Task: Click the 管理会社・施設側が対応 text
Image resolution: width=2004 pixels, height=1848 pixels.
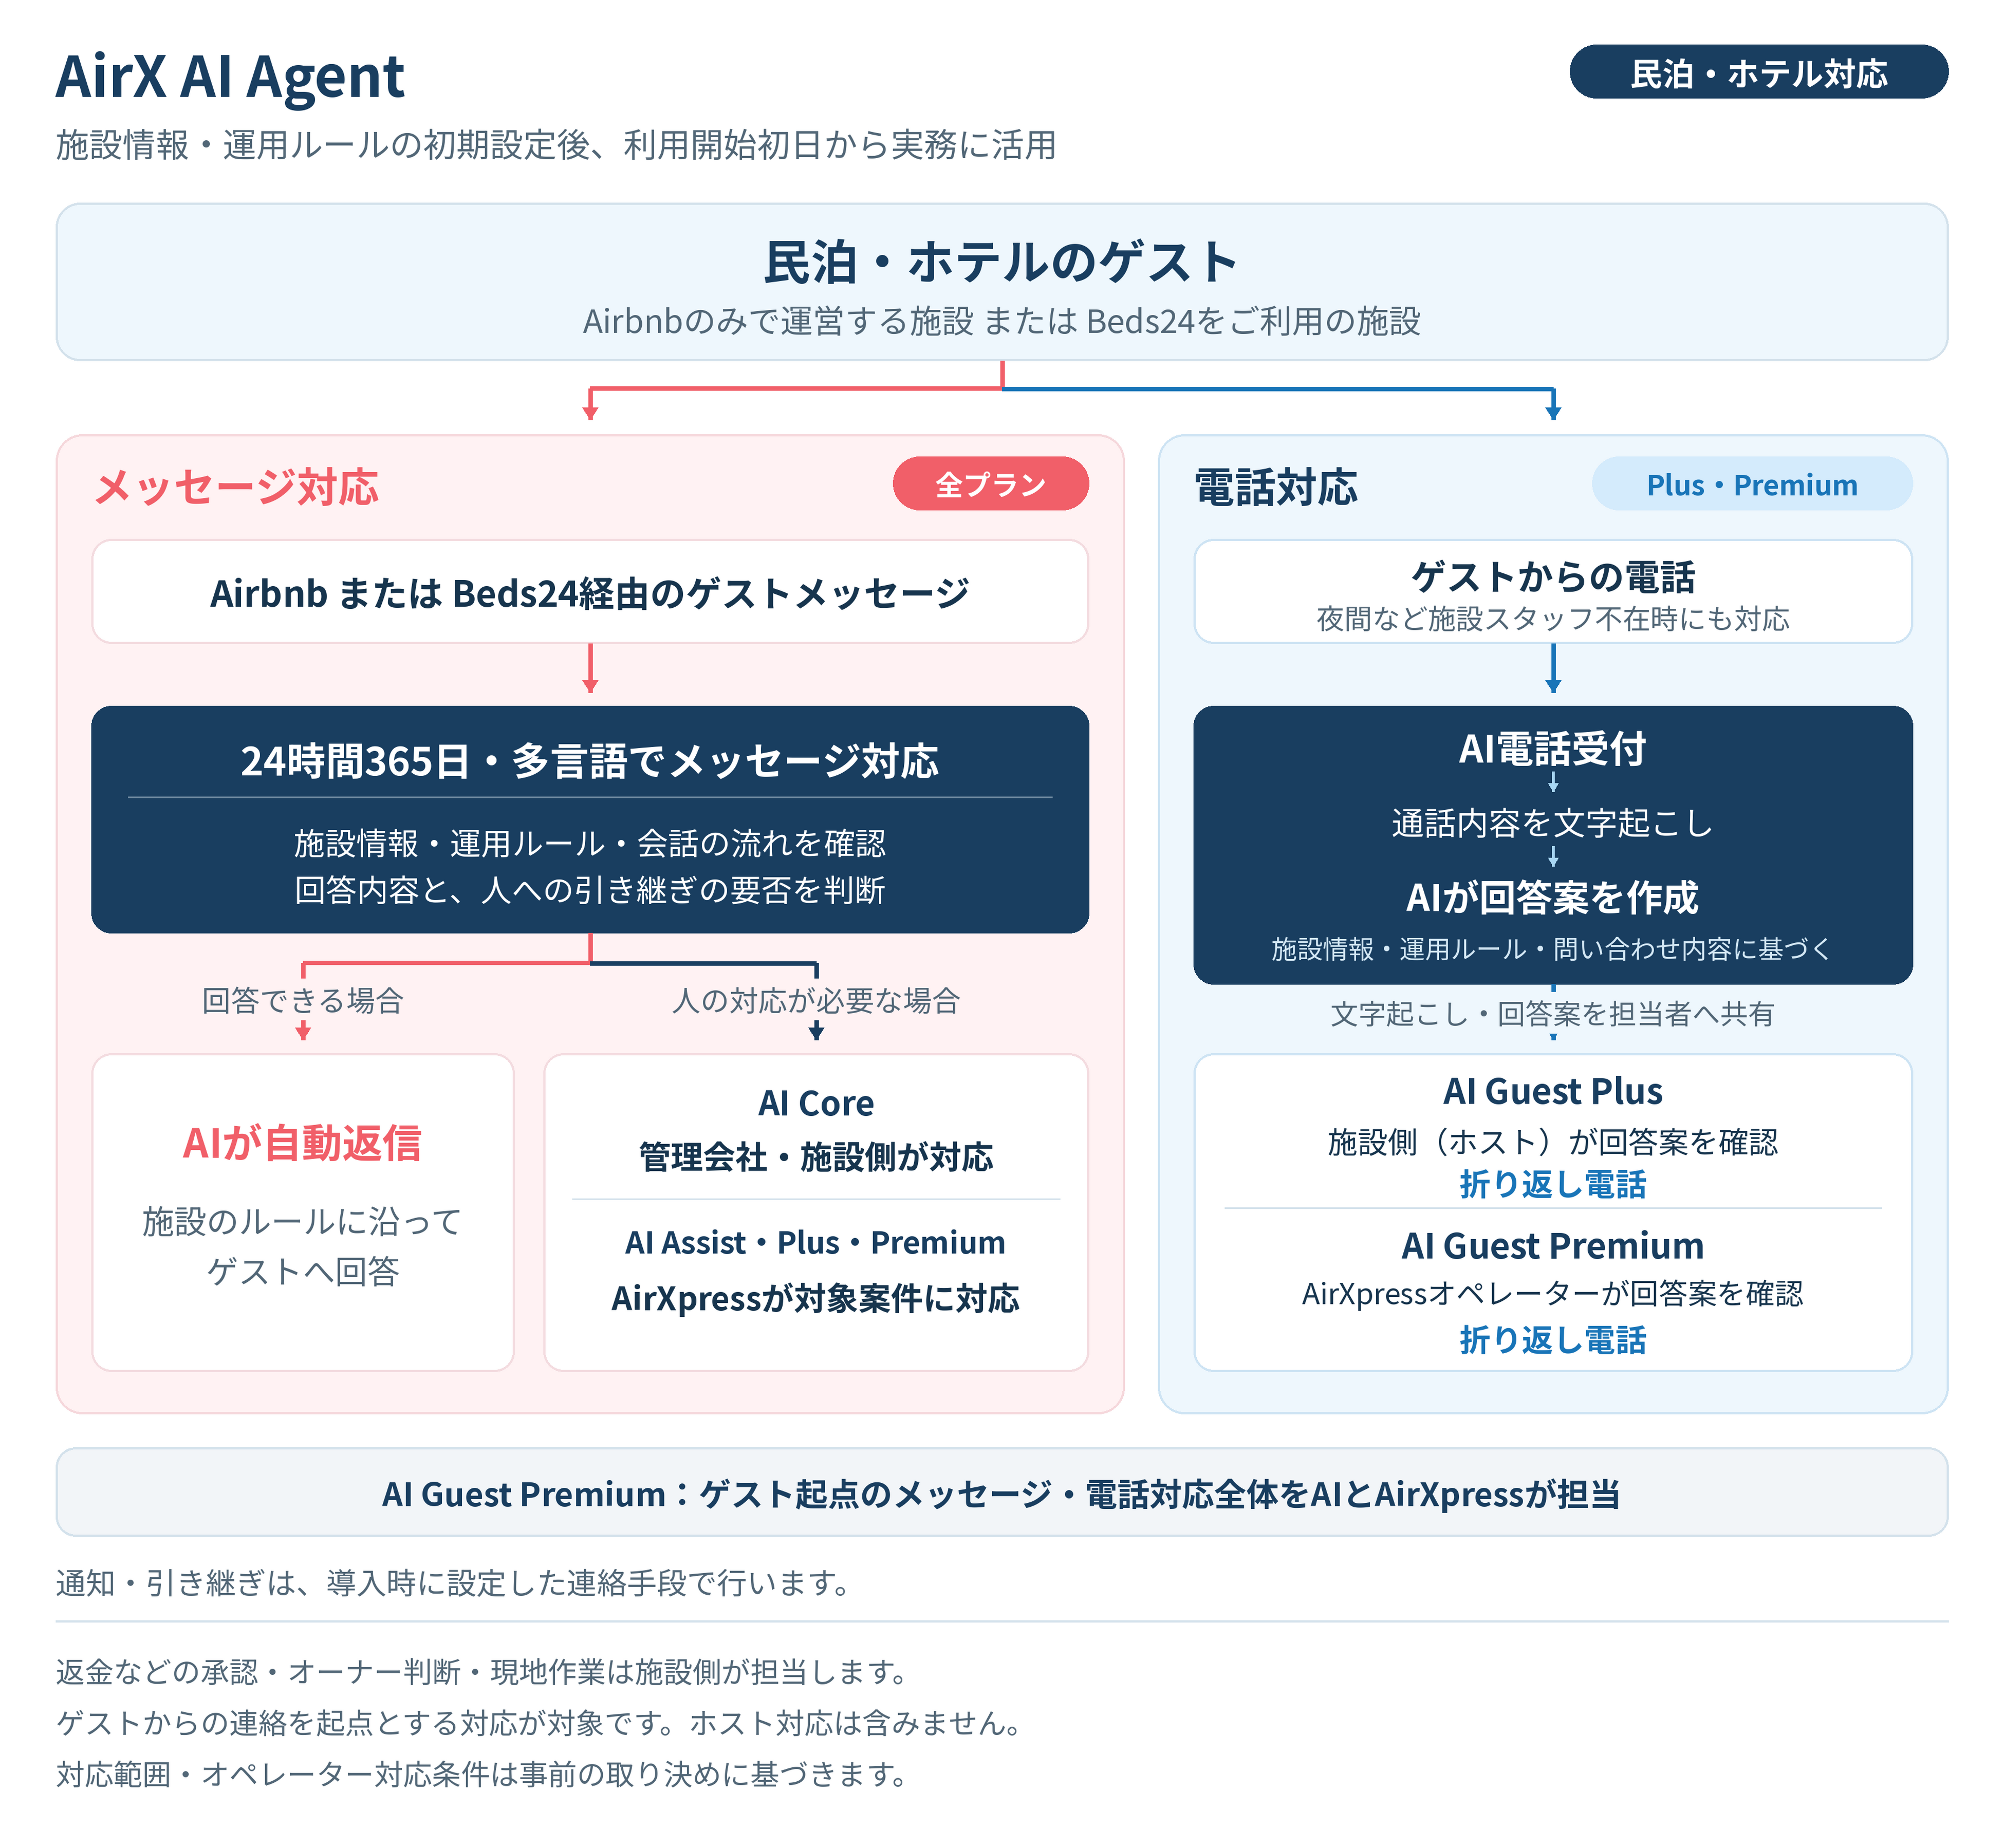Action: [x=816, y=1157]
